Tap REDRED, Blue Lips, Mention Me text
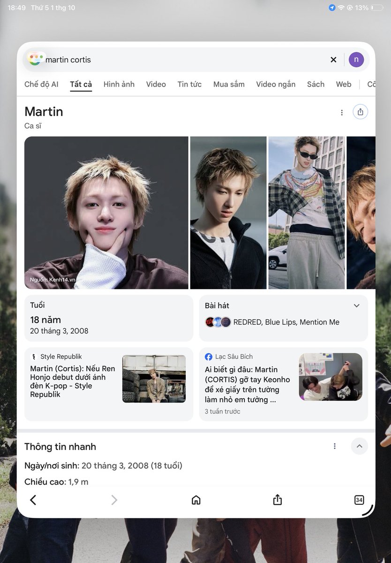 [286, 322]
